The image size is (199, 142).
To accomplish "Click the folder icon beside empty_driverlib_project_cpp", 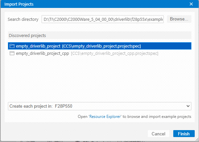I will pos(12,53).
